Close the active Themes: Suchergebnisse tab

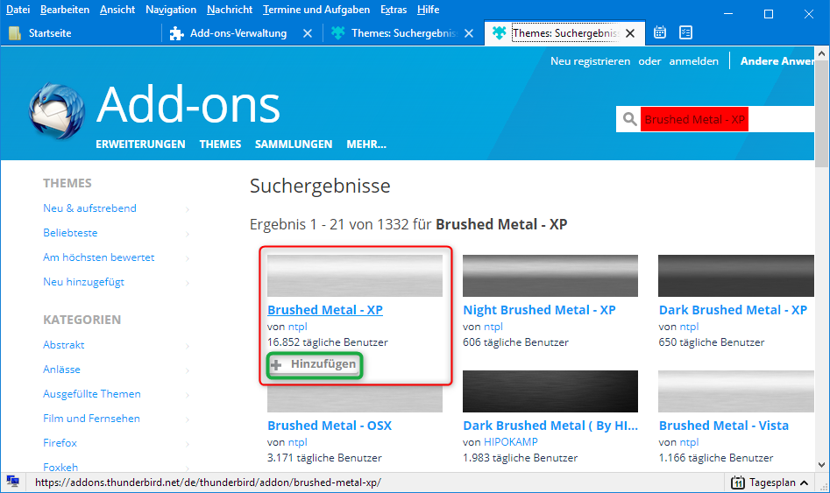630,33
